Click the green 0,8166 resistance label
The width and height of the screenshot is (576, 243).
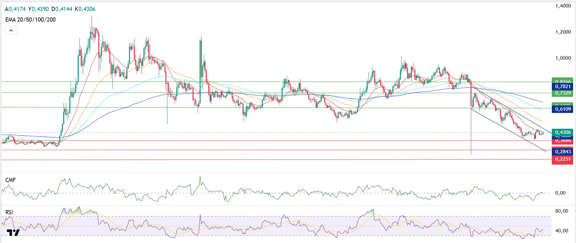tap(562, 81)
